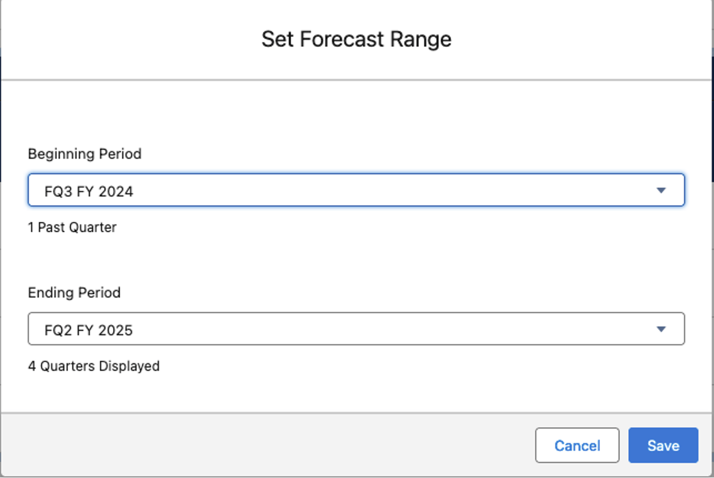714x478 pixels.
Task: Click the blue Save button in footer
Action: click(x=663, y=446)
